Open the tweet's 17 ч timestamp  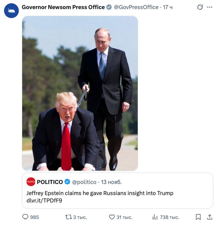click(168, 7)
